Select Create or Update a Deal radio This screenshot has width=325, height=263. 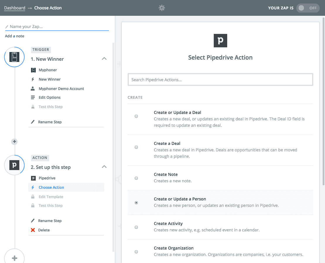(x=136, y=116)
